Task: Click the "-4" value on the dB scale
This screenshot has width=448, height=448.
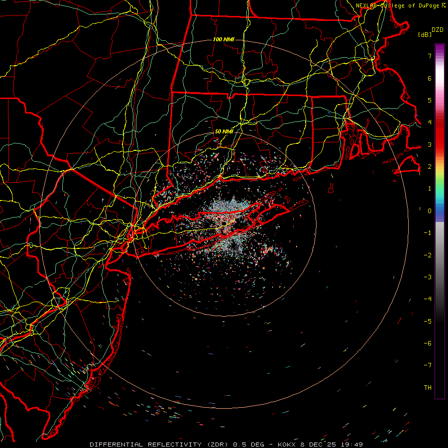Action: (x=428, y=299)
